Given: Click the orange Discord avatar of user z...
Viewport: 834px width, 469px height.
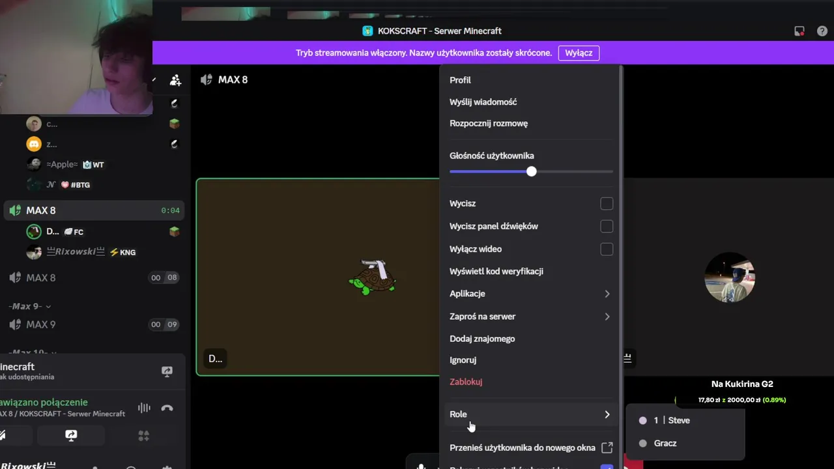Looking at the screenshot, I should [34, 144].
